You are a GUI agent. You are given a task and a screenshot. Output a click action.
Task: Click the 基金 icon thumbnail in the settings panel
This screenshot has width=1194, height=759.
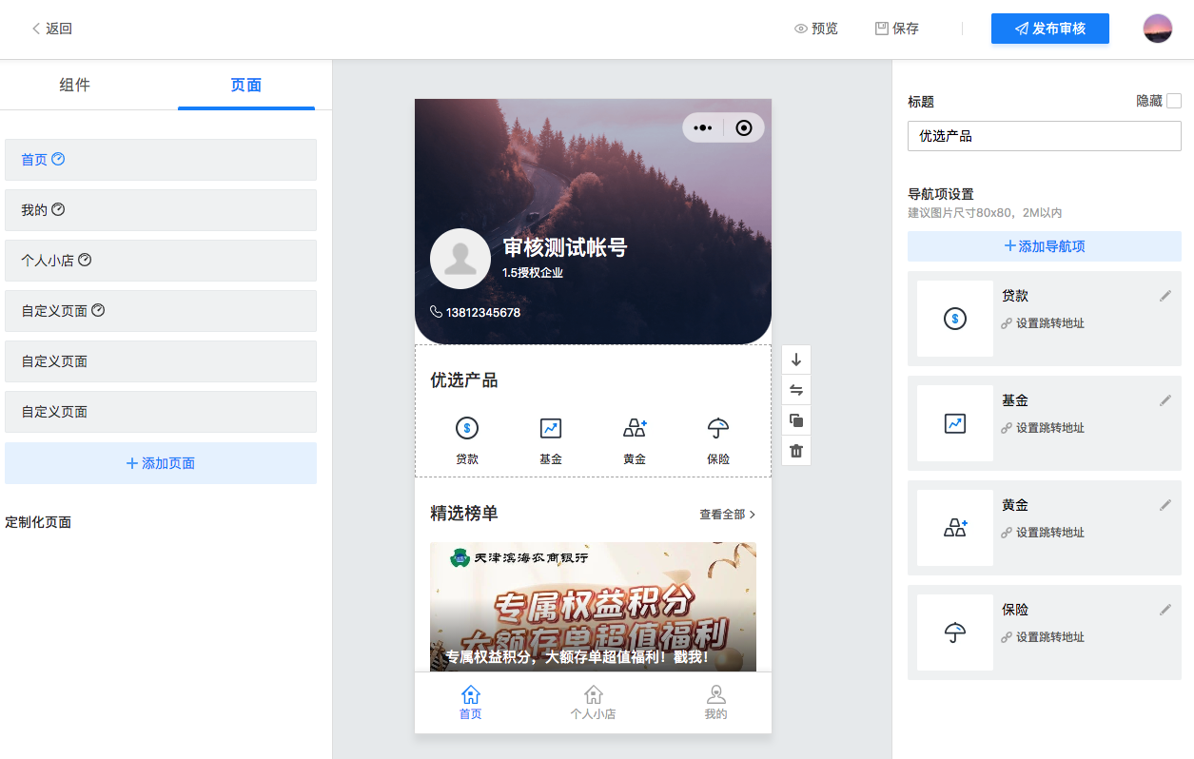coord(955,423)
